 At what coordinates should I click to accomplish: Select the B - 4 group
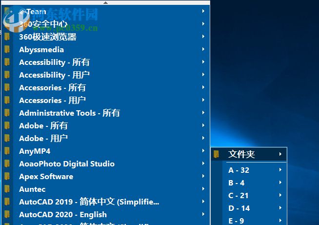click(x=249, y=183)
